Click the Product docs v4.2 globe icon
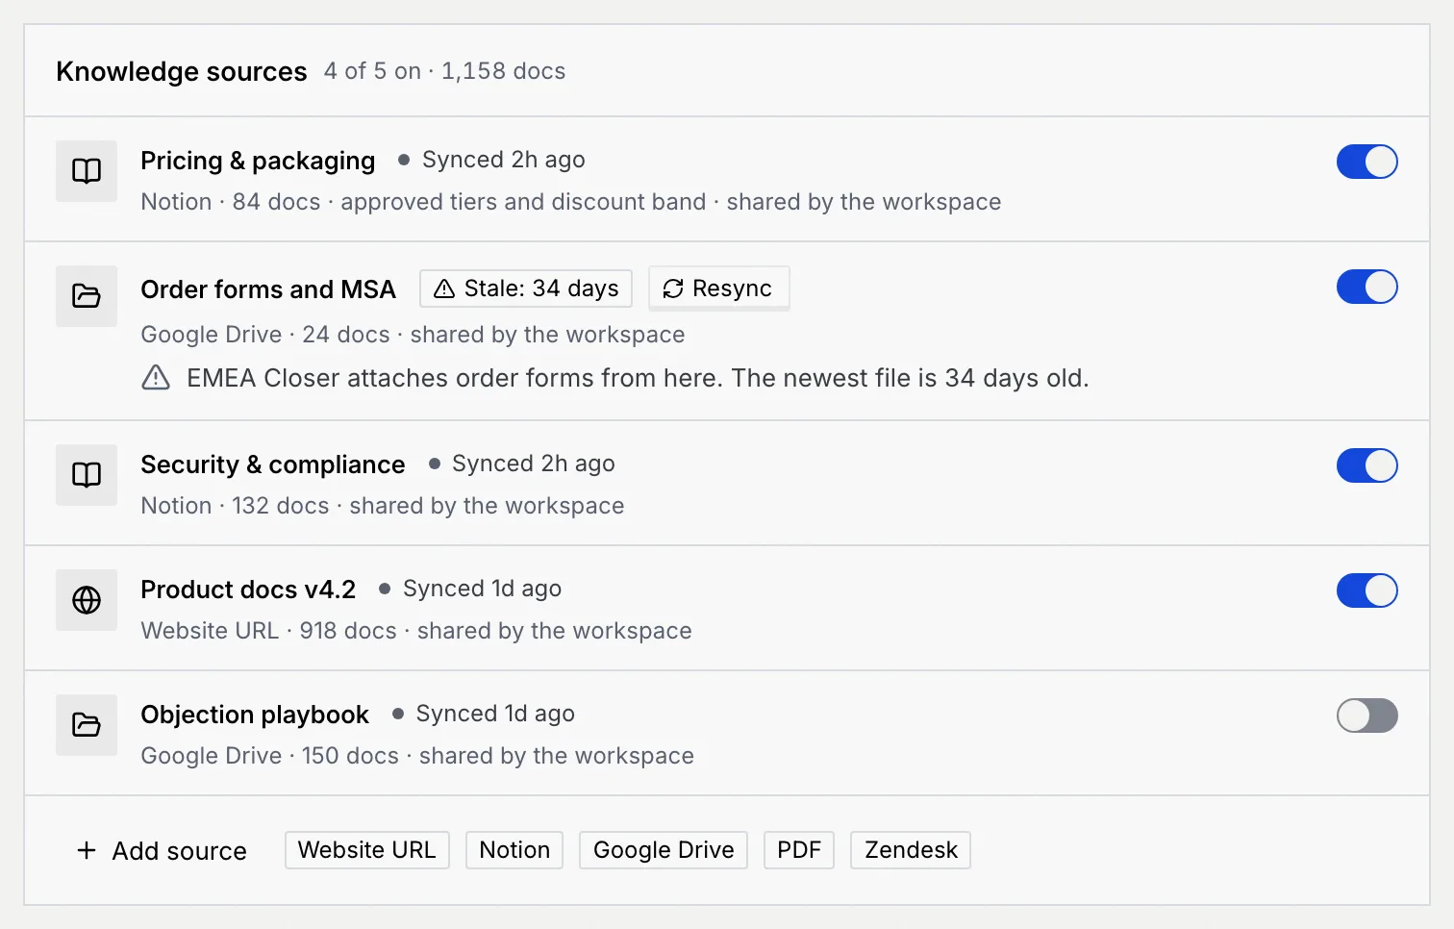This screenshot has height=929, width=1454. 87,600
